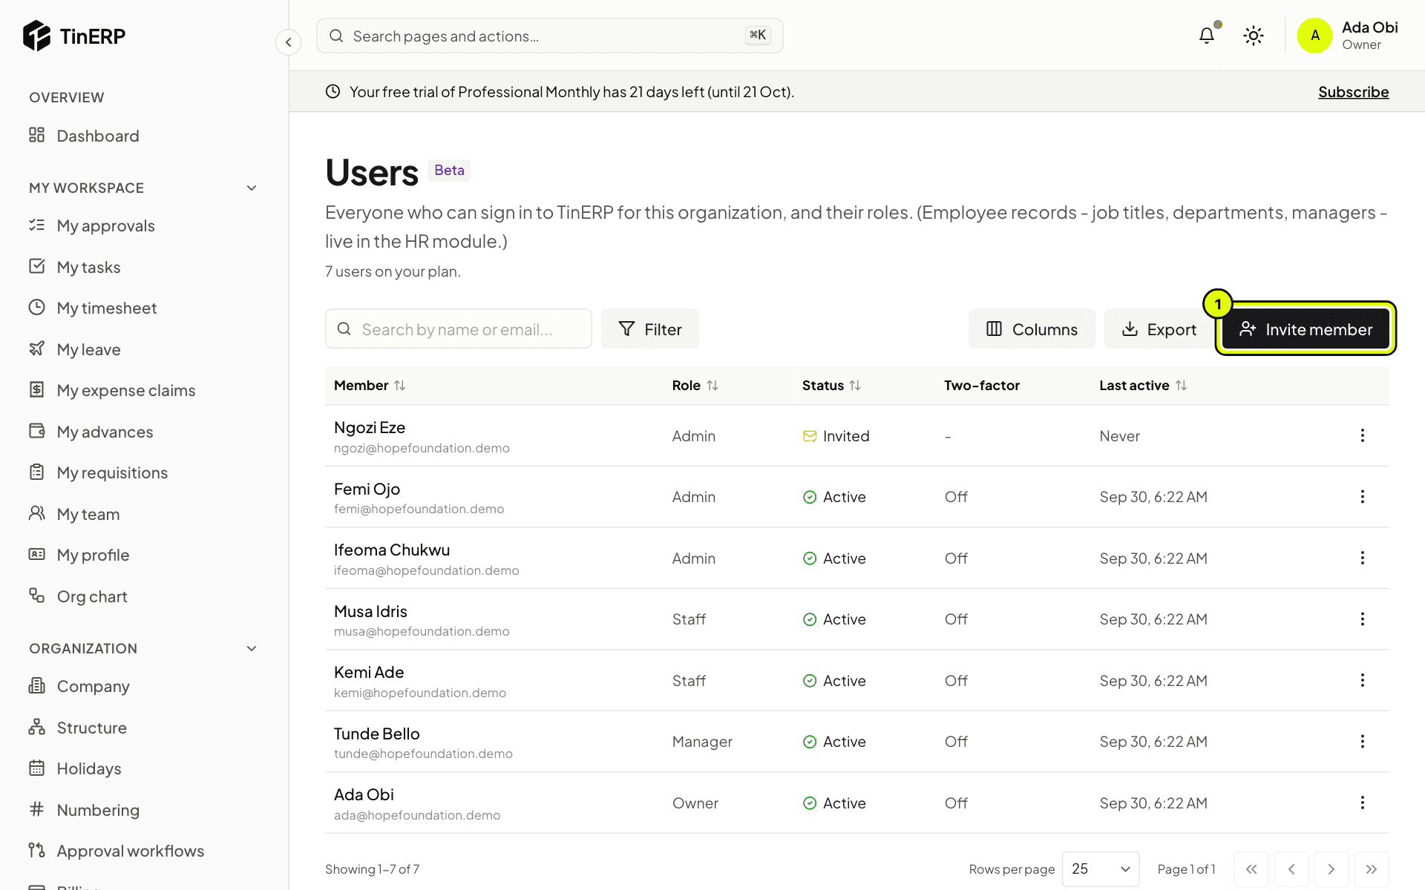
Task: Jump to the first page arrow
Action: pos(1251,869)
